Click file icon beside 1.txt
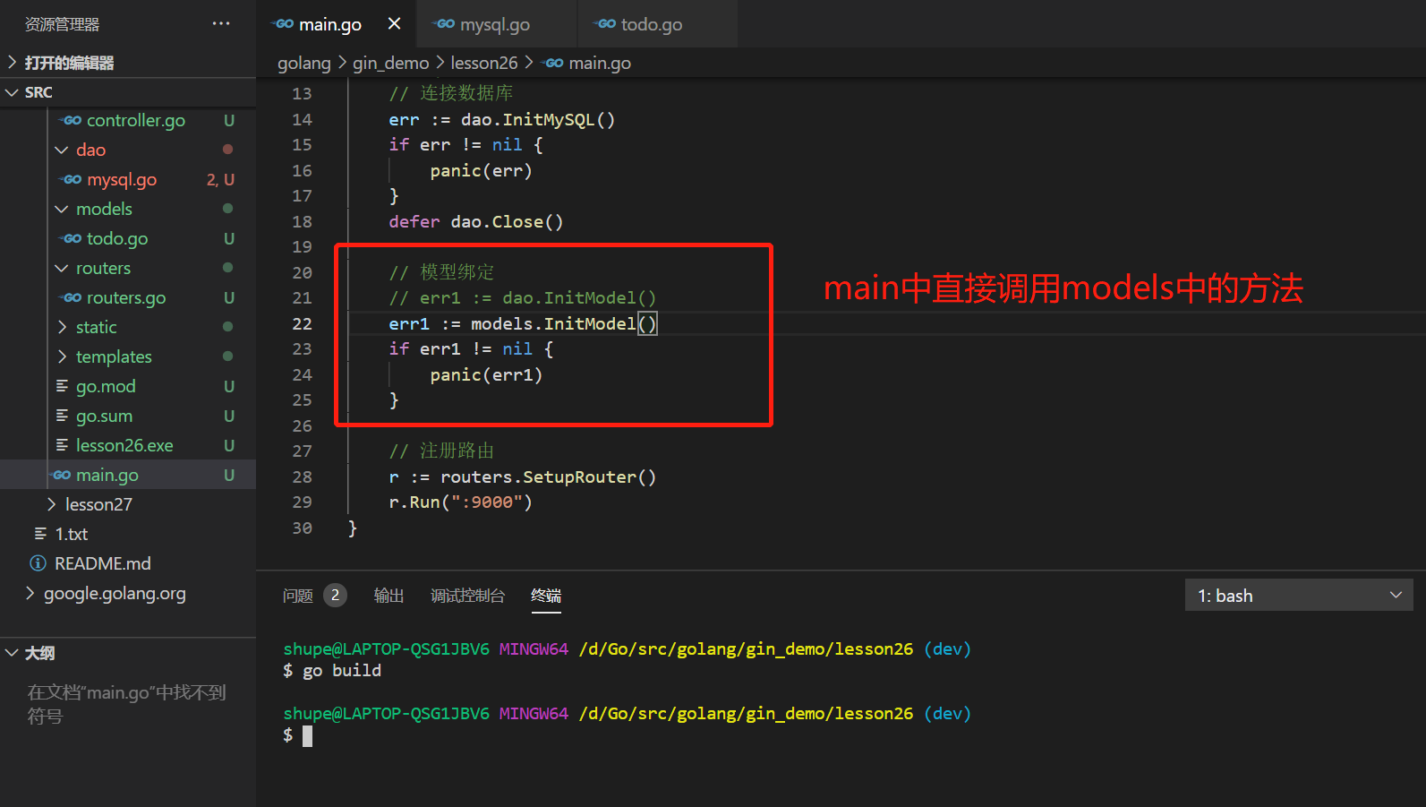 pyautogui.click(x=40, y=534)
